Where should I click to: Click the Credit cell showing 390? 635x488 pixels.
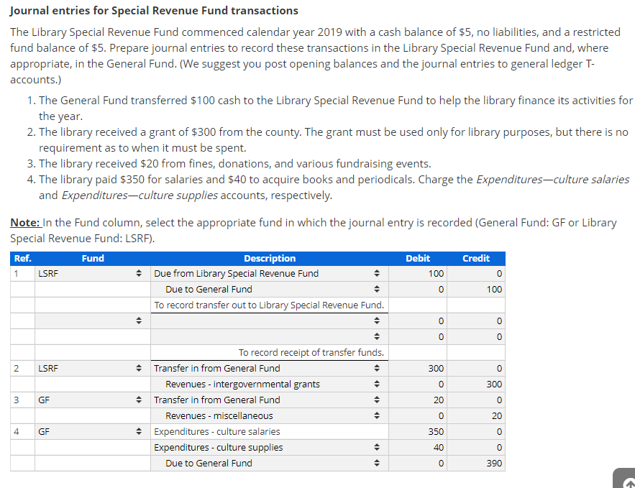point(476,463)
